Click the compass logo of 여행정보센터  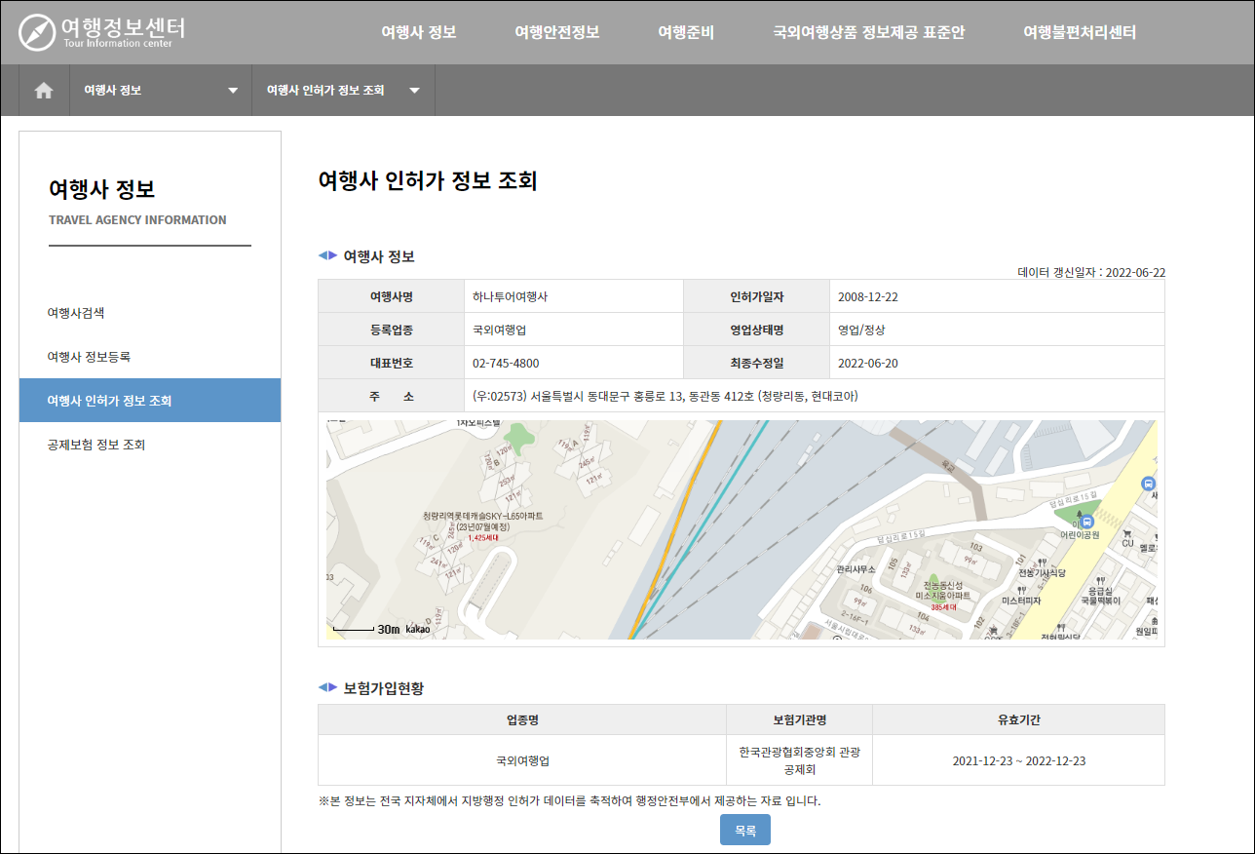tap(37, 32)
